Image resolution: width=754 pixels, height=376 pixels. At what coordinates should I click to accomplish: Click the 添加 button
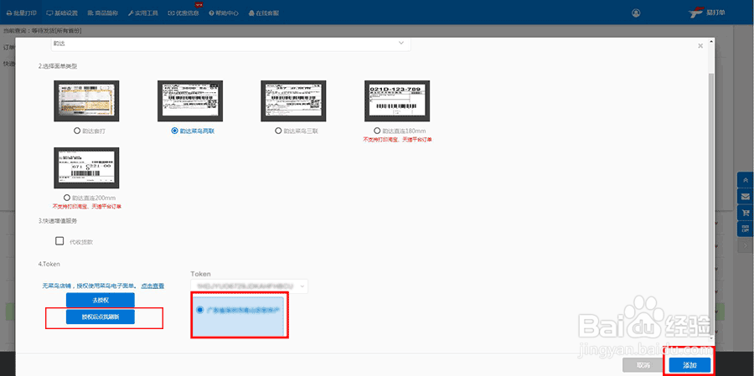pyautogui.click(x=689, y=365)
